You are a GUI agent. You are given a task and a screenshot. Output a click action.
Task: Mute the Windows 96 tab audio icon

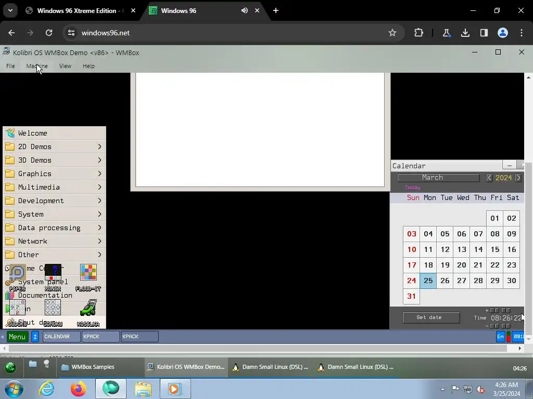click(245, 10)
